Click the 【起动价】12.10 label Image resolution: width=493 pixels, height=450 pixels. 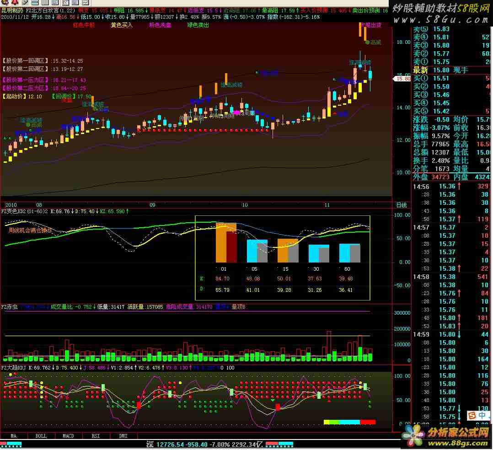click(22, 96)
